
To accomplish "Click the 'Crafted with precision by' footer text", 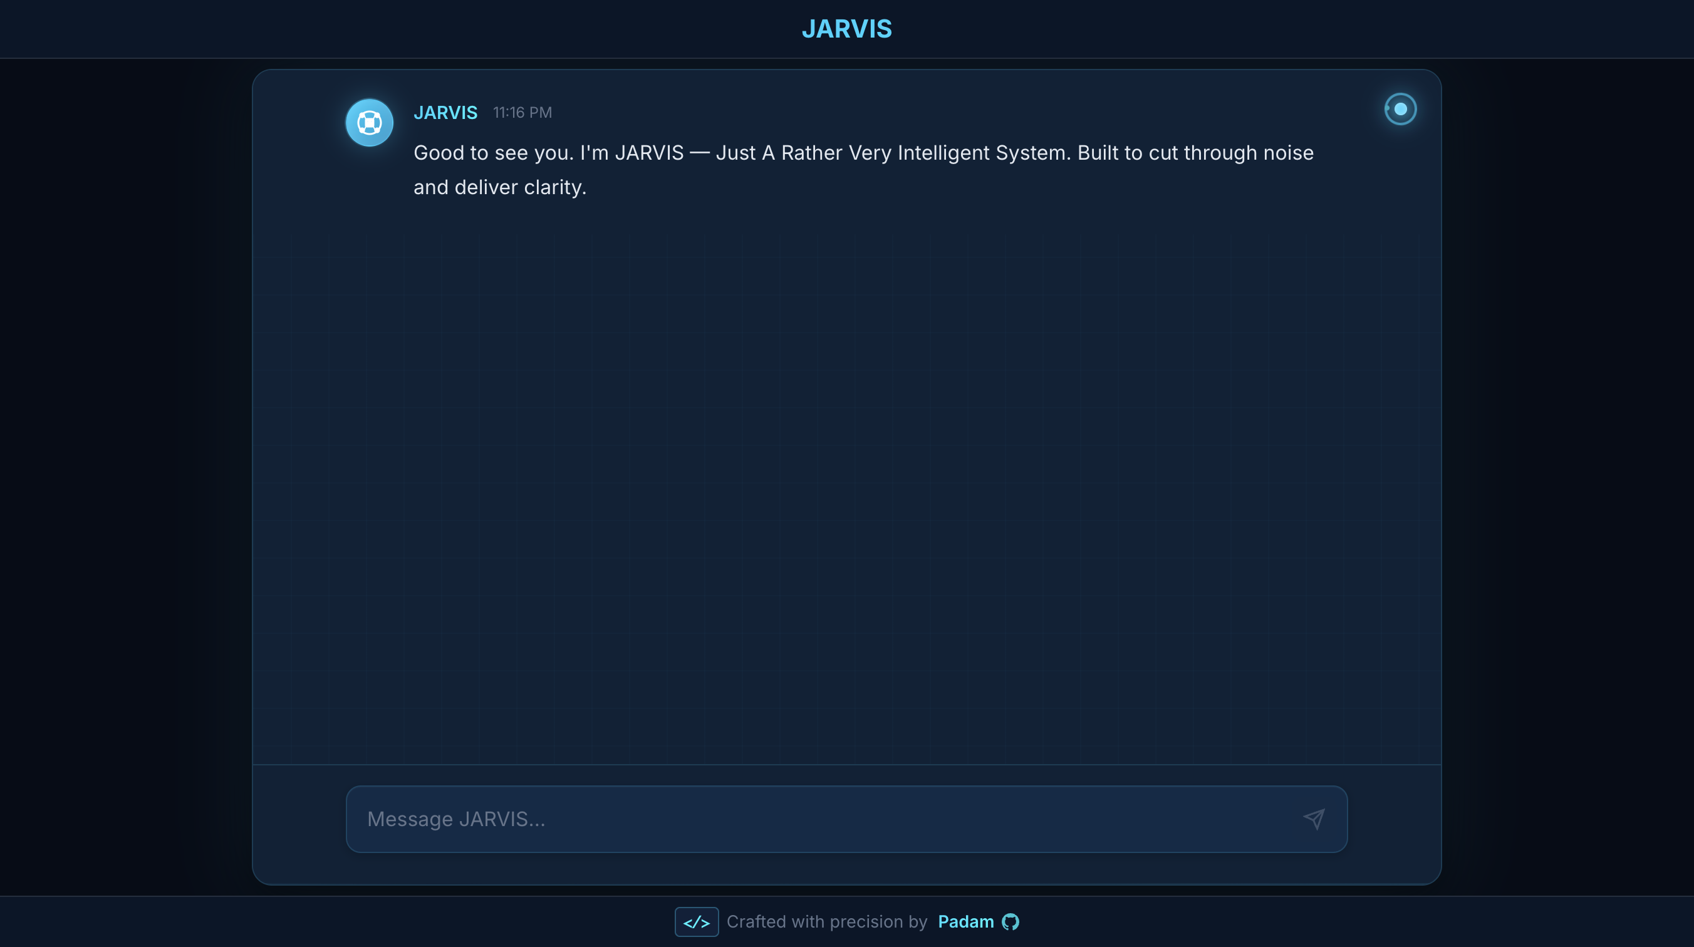I will click(x=826, y=922).
